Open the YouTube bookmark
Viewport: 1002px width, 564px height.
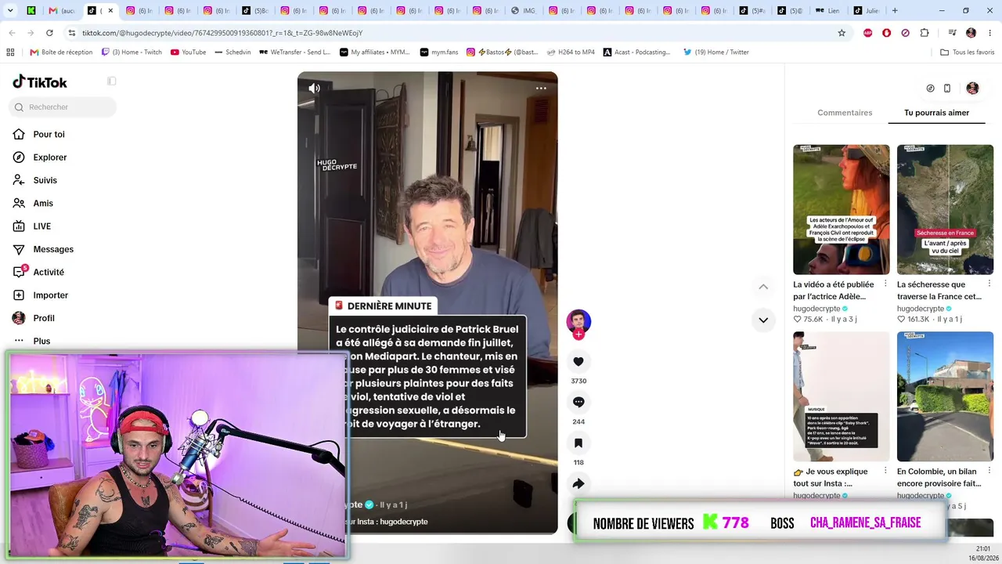(x=188, y=52)
